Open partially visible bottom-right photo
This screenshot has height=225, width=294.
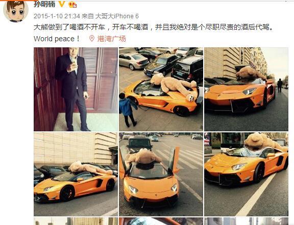(246, 221)
